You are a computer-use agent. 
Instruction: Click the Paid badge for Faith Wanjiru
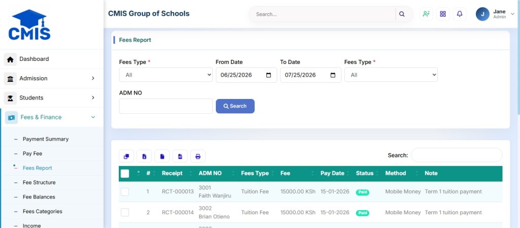coord(363,192)
